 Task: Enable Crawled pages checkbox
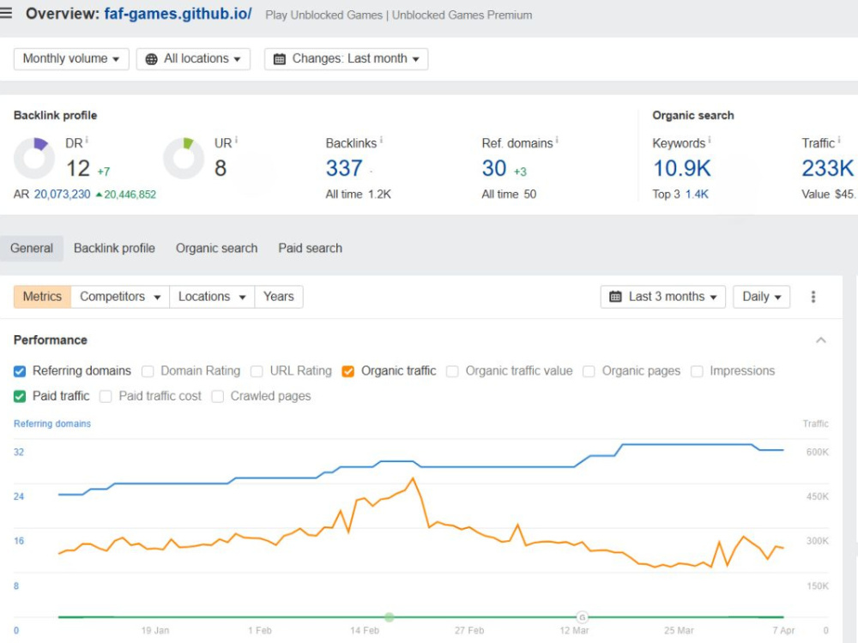(x=218, y=396)
